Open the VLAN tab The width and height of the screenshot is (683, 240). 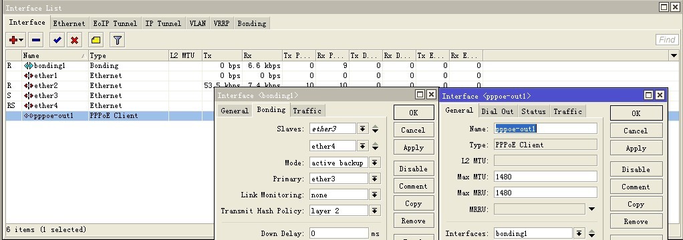click(197, 23)
